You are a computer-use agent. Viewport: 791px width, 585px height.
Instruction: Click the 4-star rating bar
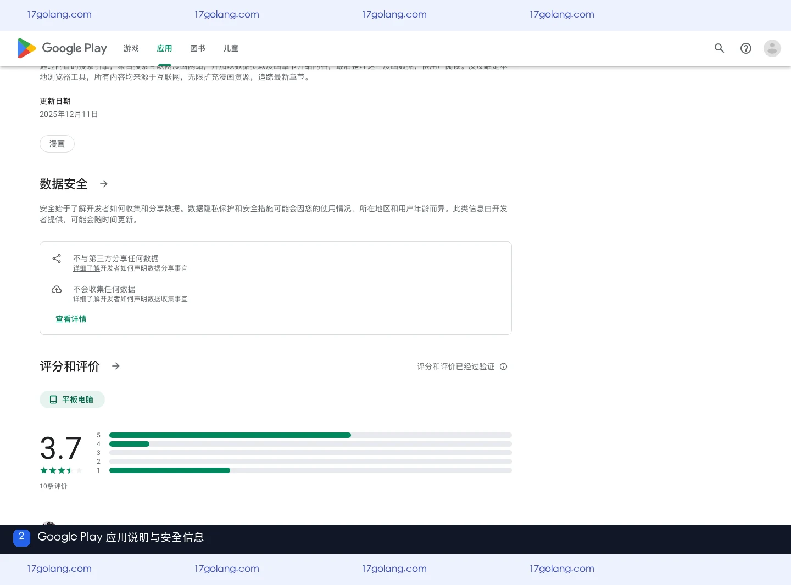click(310, 444)
